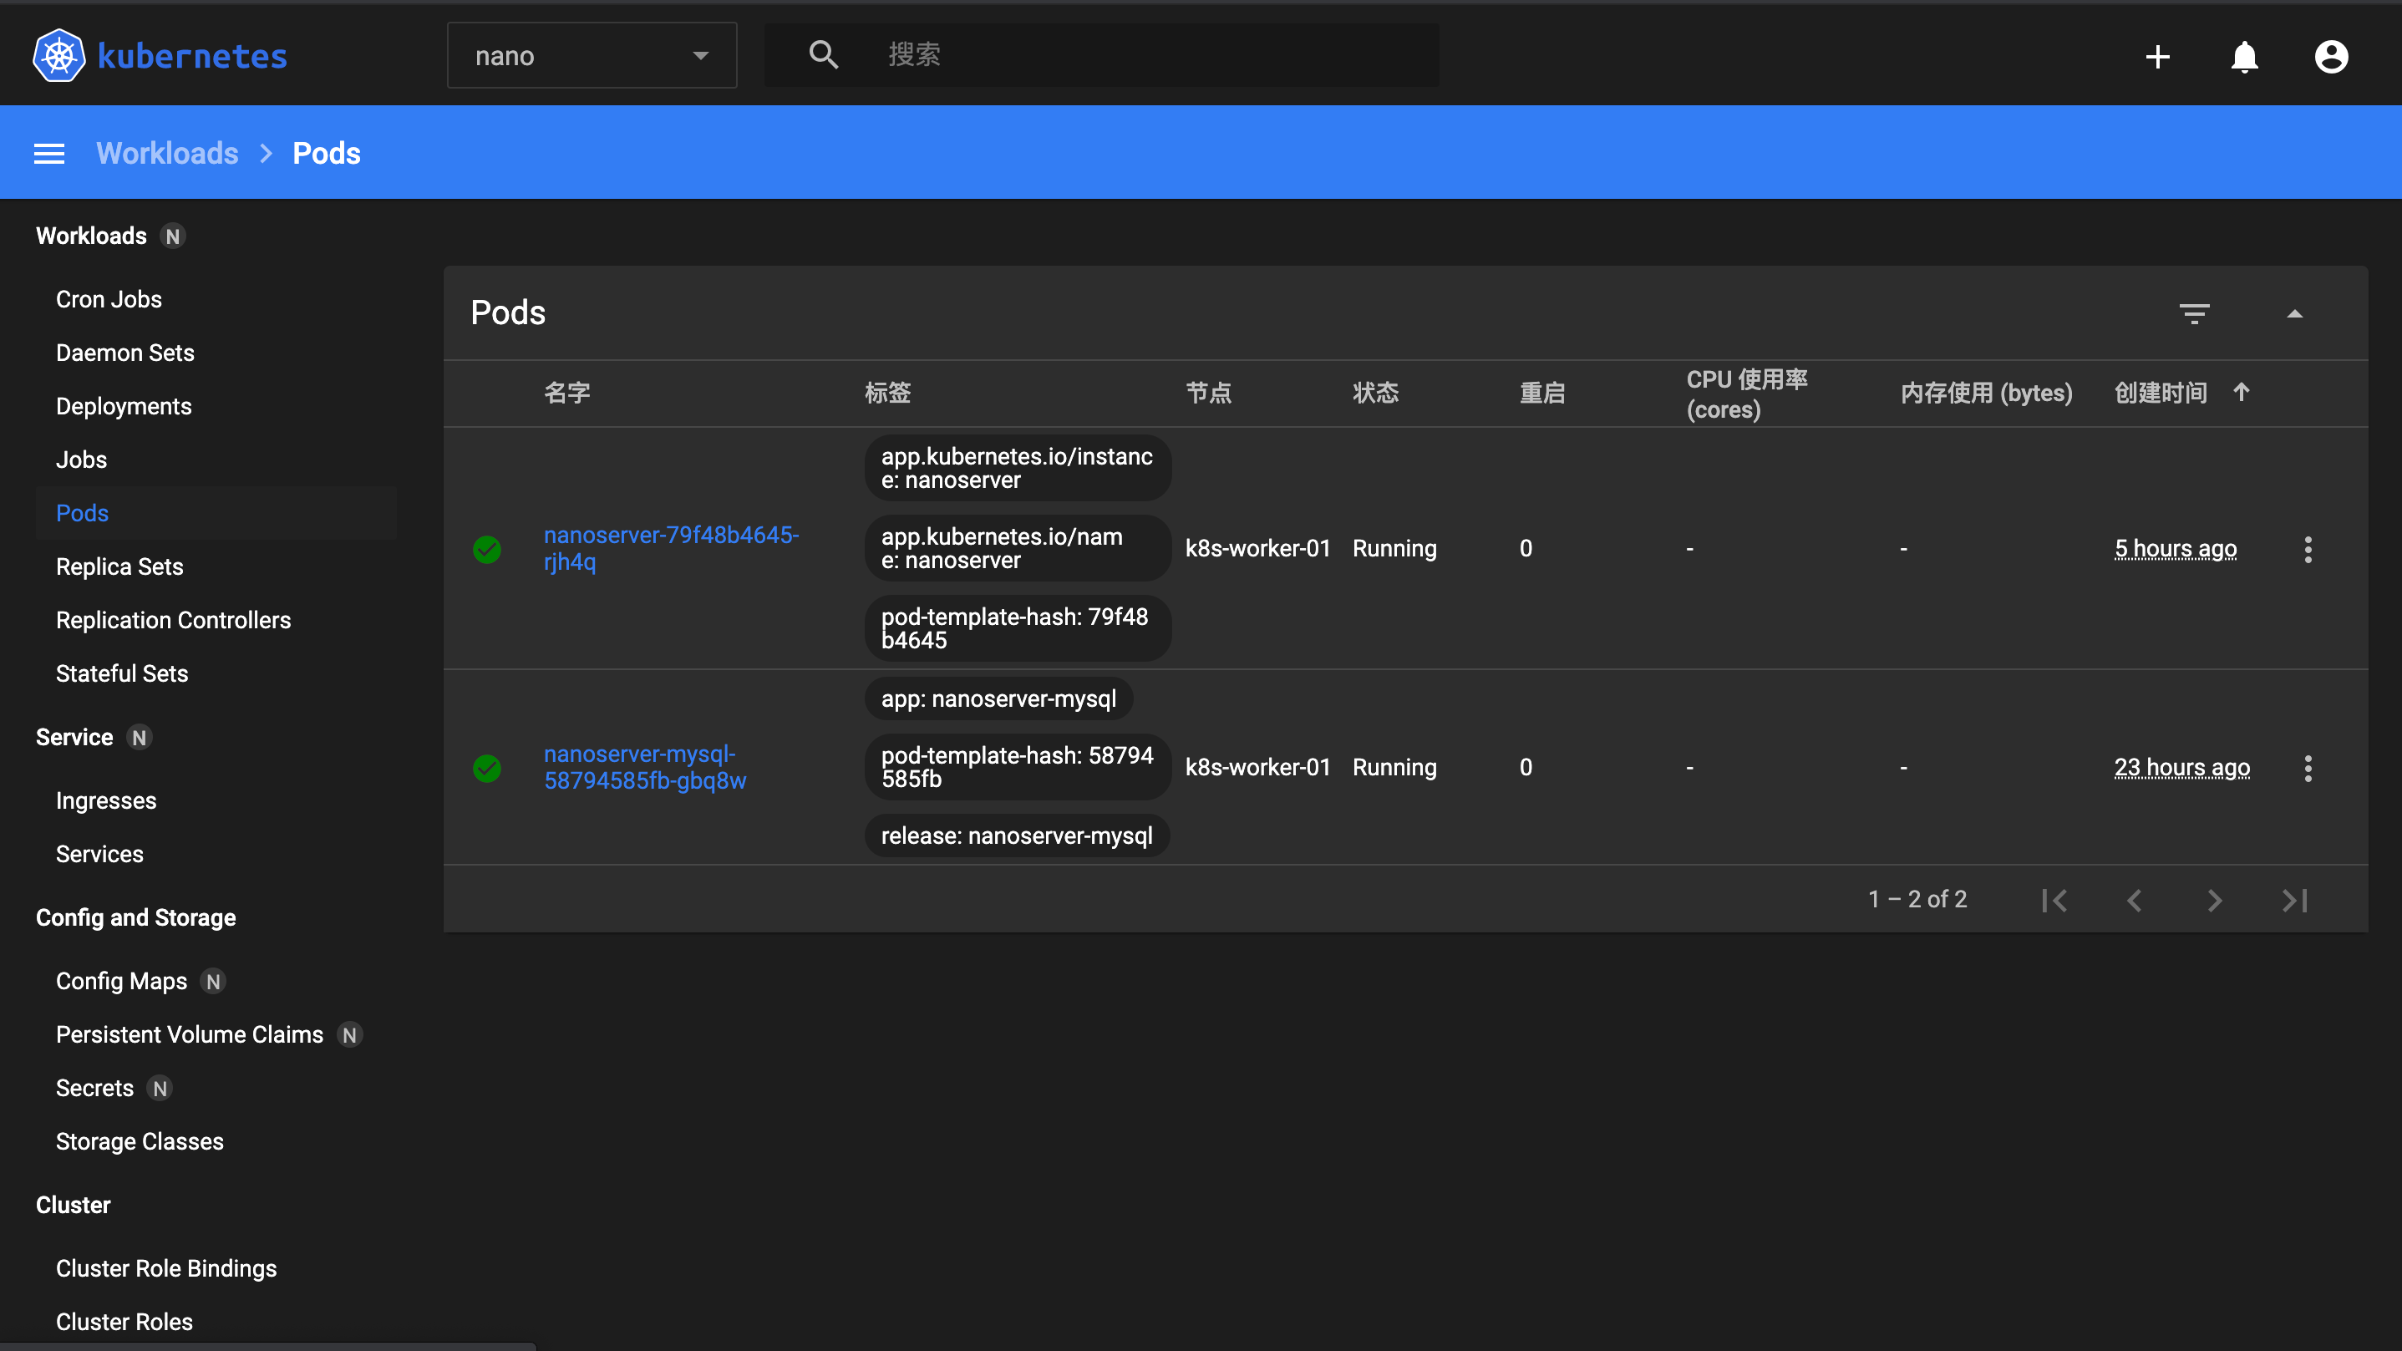Select the Services sidebar item

point(99,855)
